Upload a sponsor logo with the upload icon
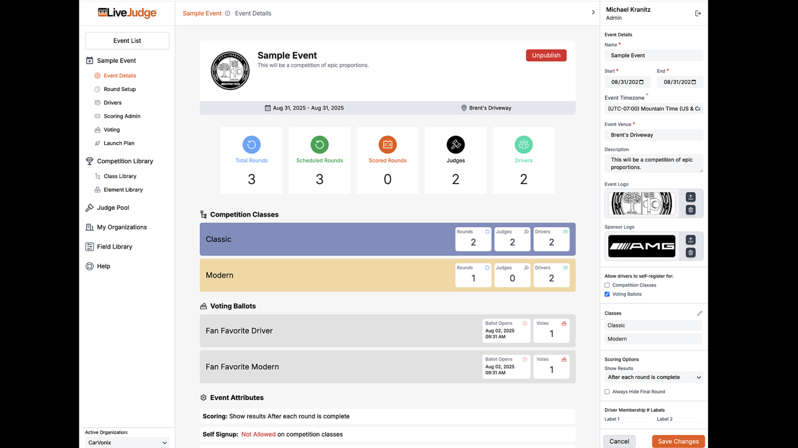The height and width of the screenshot is (448, 798). tap(690, 240)
